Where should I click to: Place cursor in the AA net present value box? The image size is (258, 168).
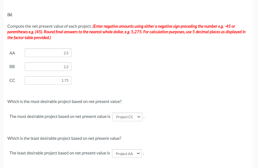[48, 53]
